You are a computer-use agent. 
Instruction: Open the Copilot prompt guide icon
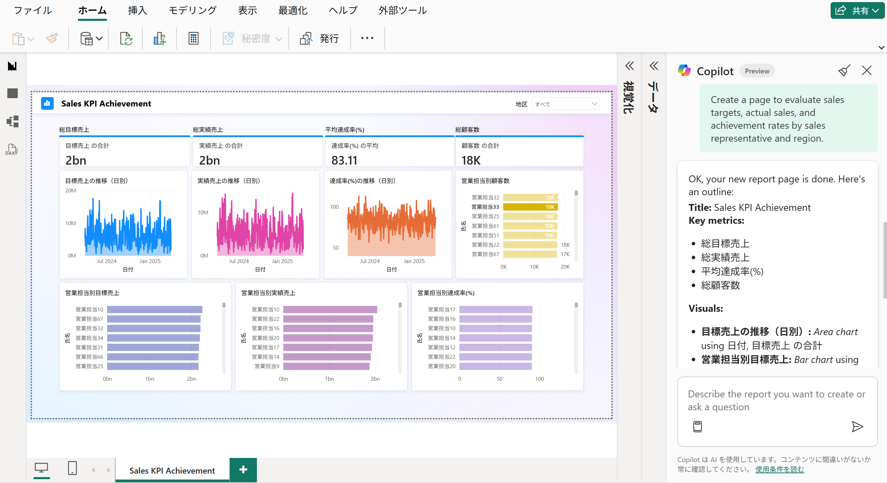coord(697,426)
